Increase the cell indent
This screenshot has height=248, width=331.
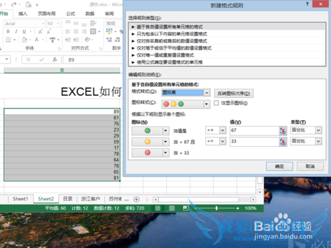76,40
